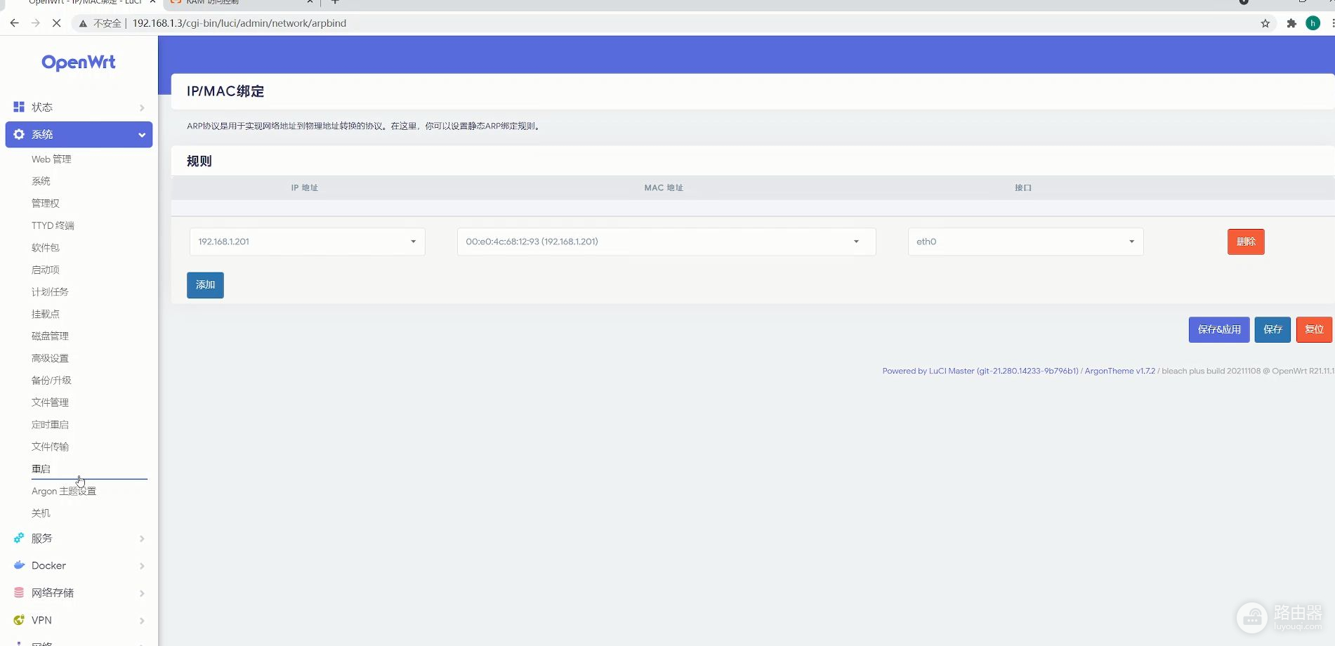Go back in browser
The height and width of the screenshot is (646, 1335).
point(15,23)
